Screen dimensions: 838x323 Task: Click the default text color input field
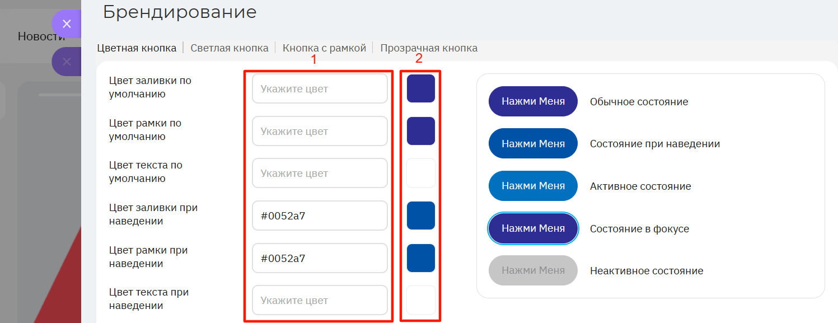tap(320, 174)
